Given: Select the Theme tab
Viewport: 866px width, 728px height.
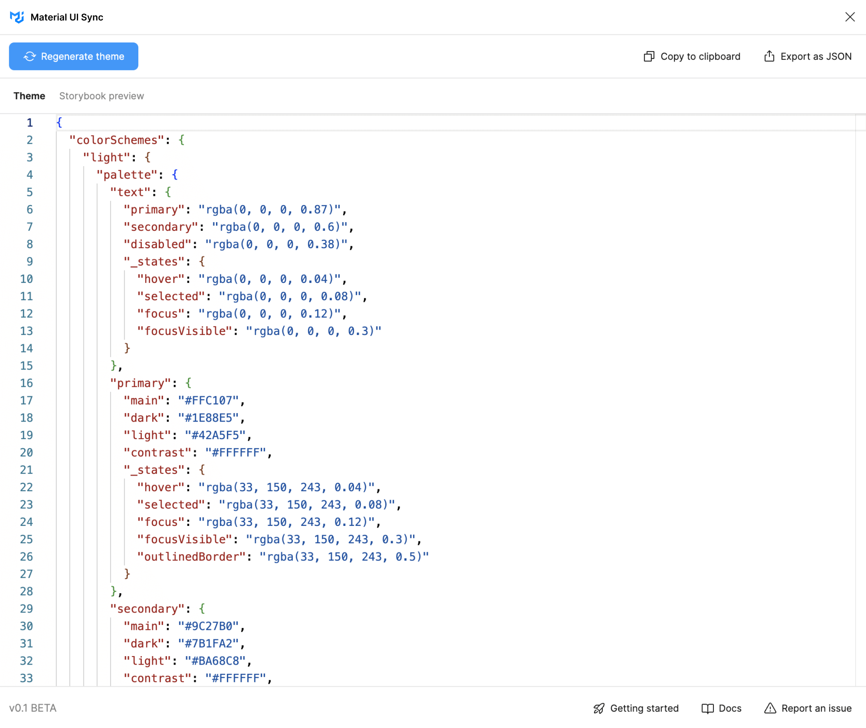Looking at the screenshot, I should click(29, 96).
